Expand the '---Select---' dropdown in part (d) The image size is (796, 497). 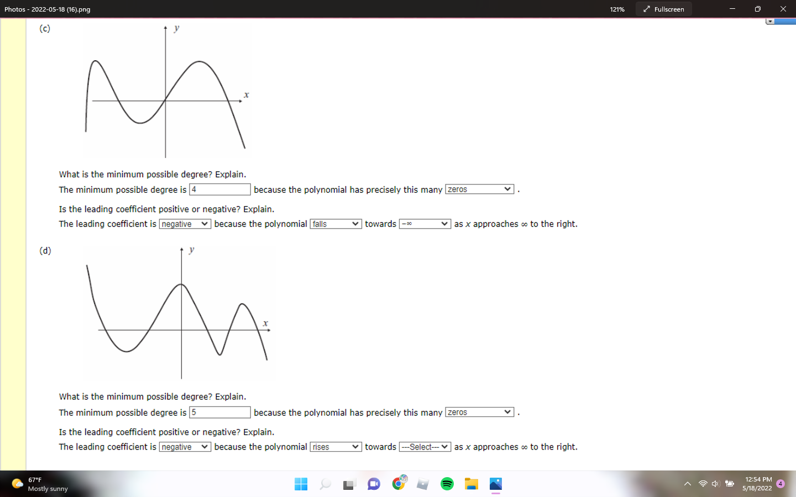tap(424, 447)
